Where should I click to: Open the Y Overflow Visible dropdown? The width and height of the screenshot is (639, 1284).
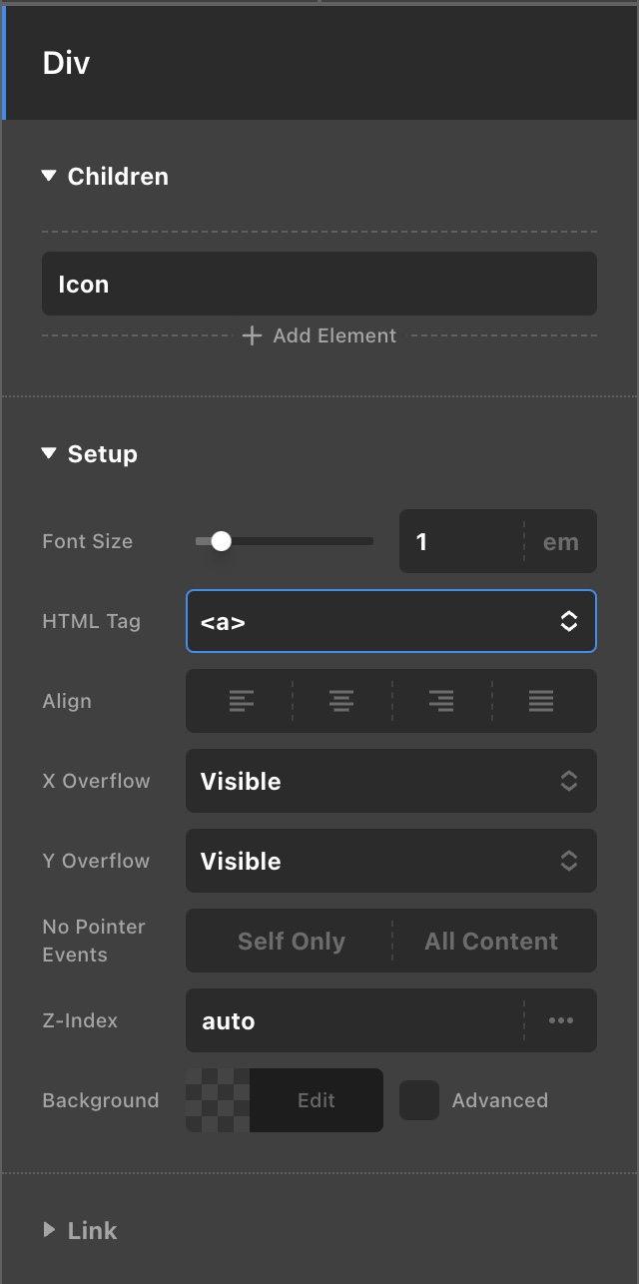click(390, 861)
